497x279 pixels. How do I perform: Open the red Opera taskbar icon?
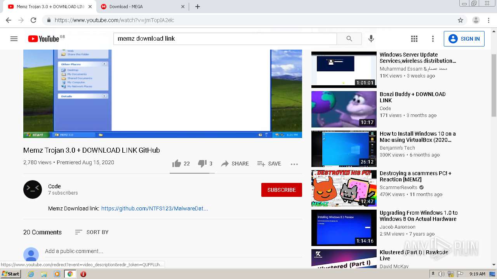83,274
